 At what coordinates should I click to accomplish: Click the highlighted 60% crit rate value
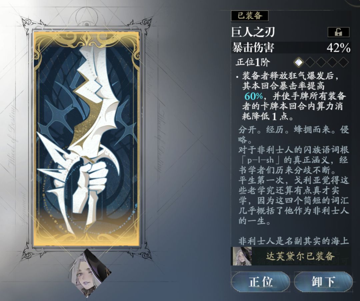(253, 96)
